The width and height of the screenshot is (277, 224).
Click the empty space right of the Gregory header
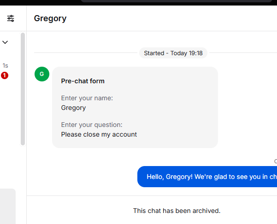[x=171, y=18]
